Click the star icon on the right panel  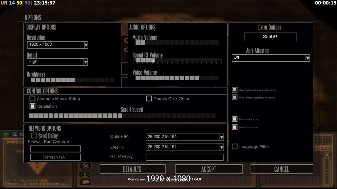click(327, 155)
